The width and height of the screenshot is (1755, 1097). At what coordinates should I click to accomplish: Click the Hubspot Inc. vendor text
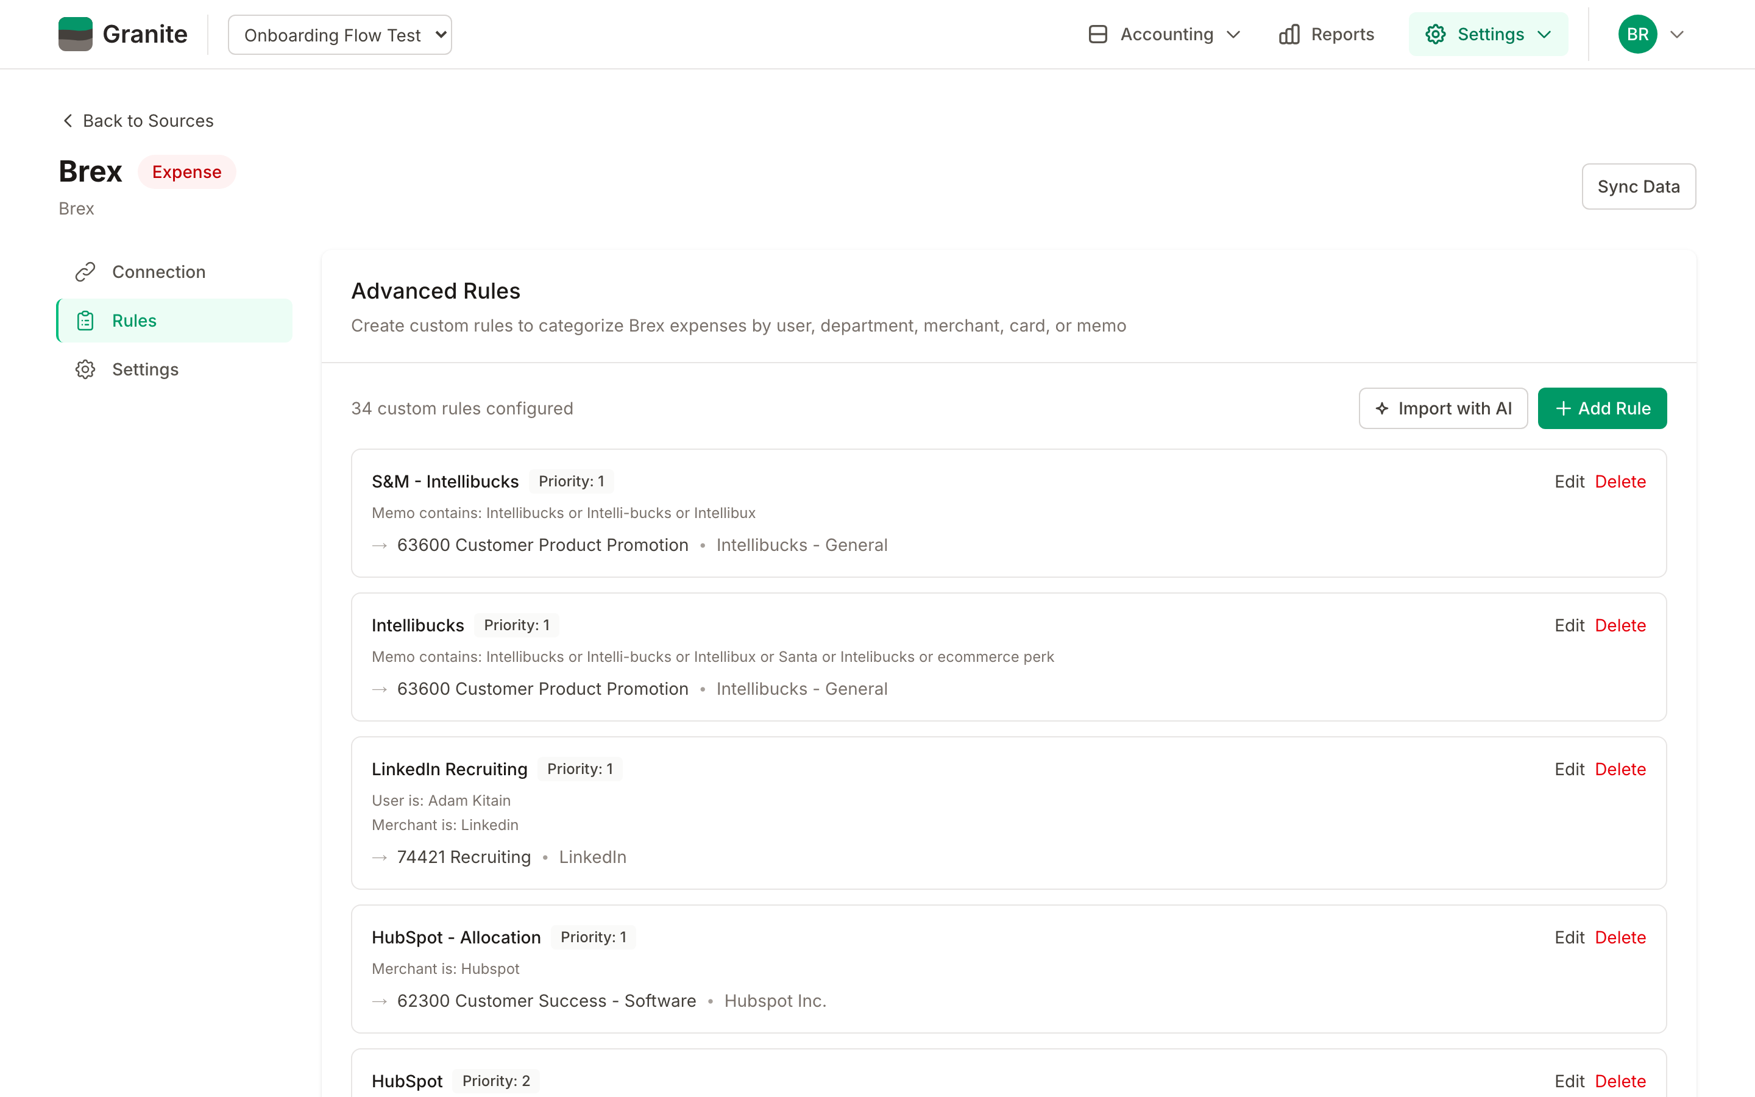click(775, 1001)
